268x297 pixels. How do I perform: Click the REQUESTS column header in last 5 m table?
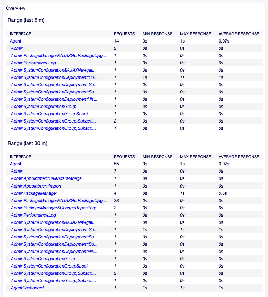[124, 33]
